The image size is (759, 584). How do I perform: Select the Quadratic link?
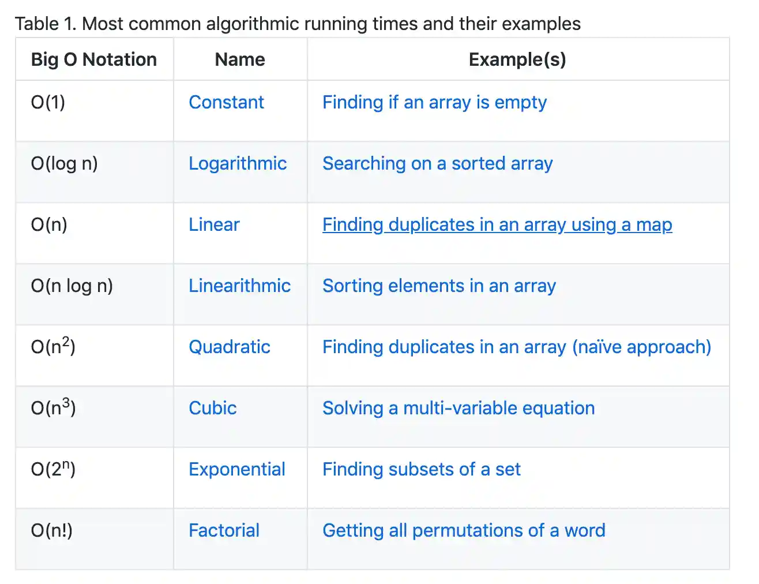[x=229, y=347]
